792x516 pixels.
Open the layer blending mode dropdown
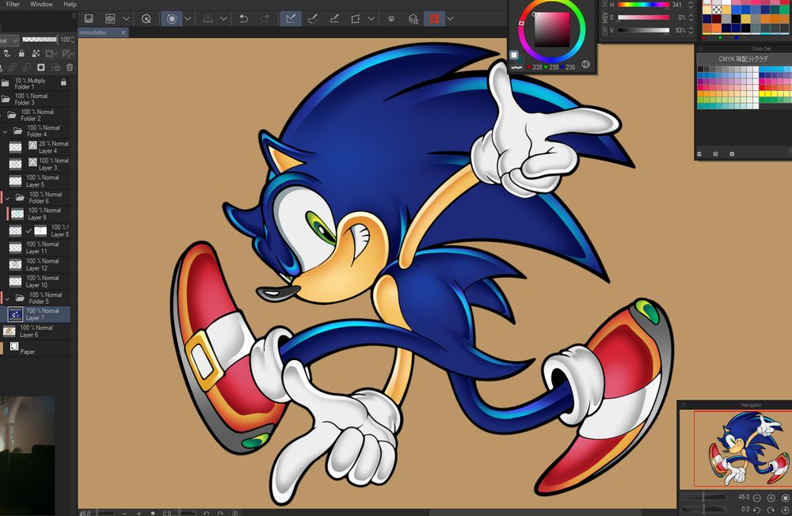9,40
